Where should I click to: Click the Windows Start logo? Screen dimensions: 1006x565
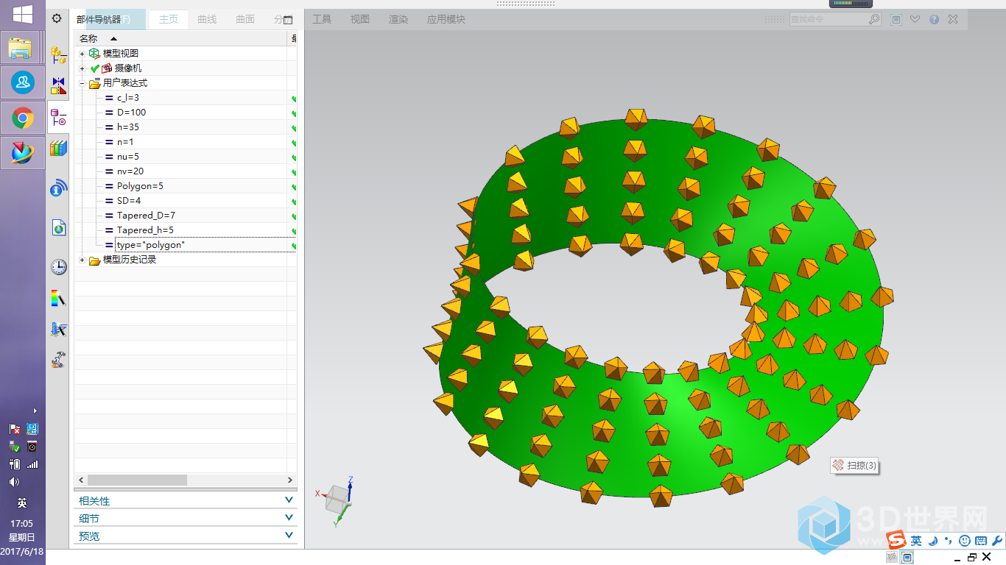22,14
